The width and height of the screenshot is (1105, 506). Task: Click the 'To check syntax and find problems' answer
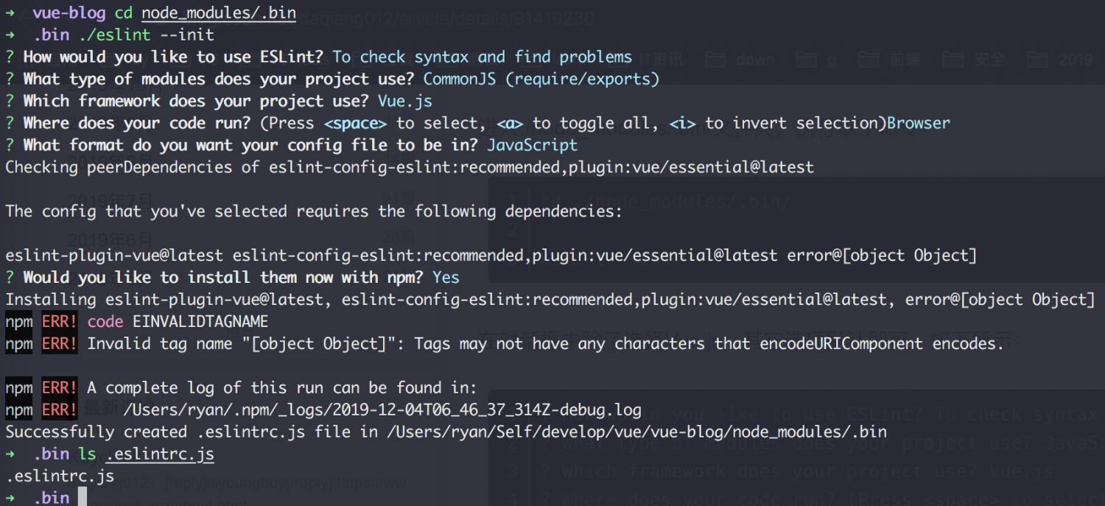click(483, 57)
